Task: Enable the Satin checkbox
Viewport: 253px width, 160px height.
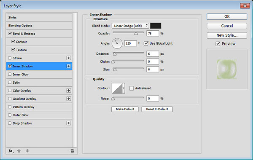Action: tap(10, 83)
